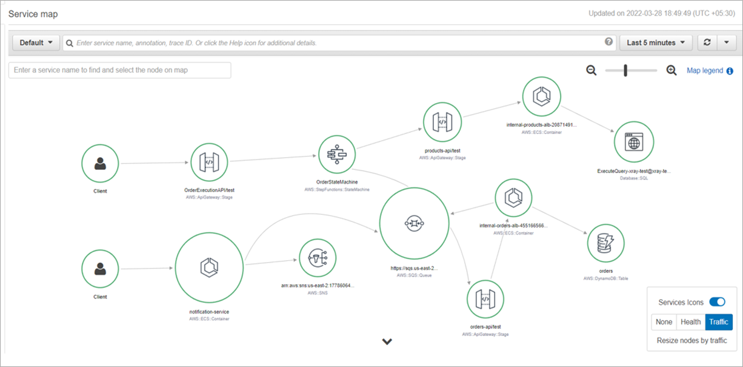This screenshot has height=367, width=743.
Task: Click the 'Resize nodes by traffic' text
Action: point(692,340)
